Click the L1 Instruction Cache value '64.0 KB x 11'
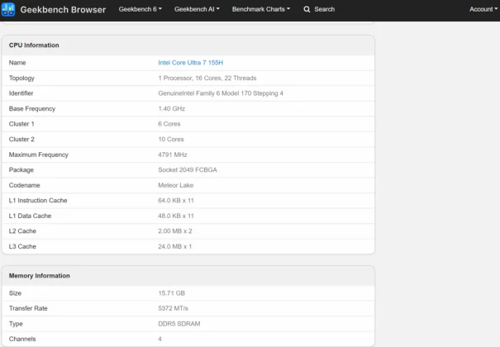 coord(176,201)
